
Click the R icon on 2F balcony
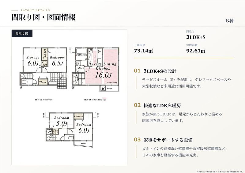point(103,88)
